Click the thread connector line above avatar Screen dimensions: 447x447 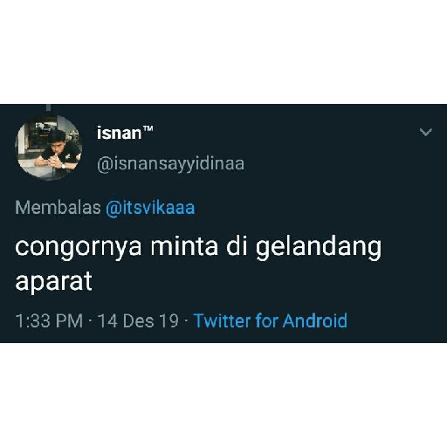[49, 108]
